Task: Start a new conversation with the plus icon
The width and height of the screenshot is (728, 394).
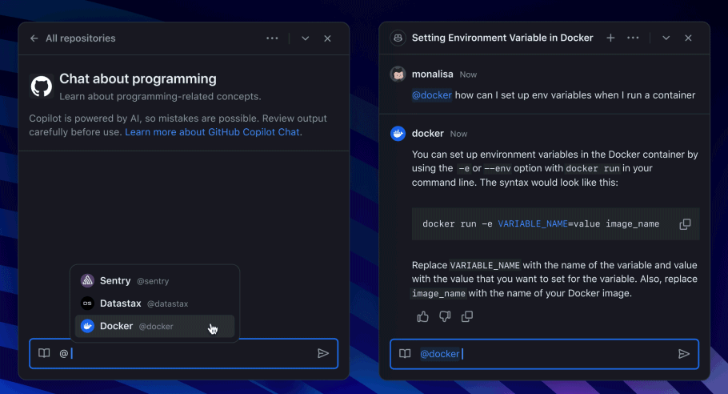Action: [x=610, y=38]
